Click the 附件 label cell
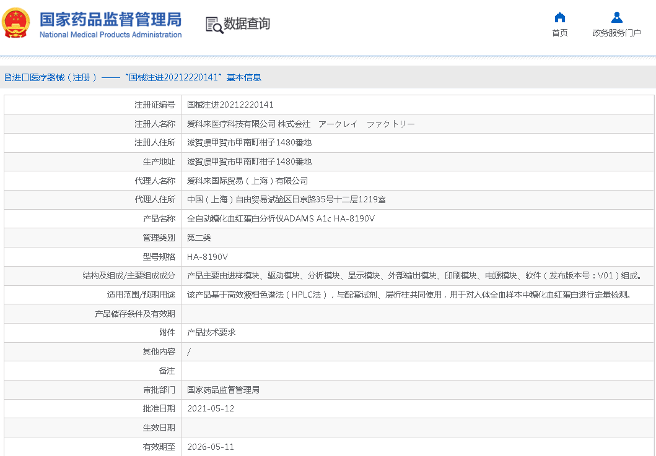Viewport: 656px width, 456px height. 92,333
